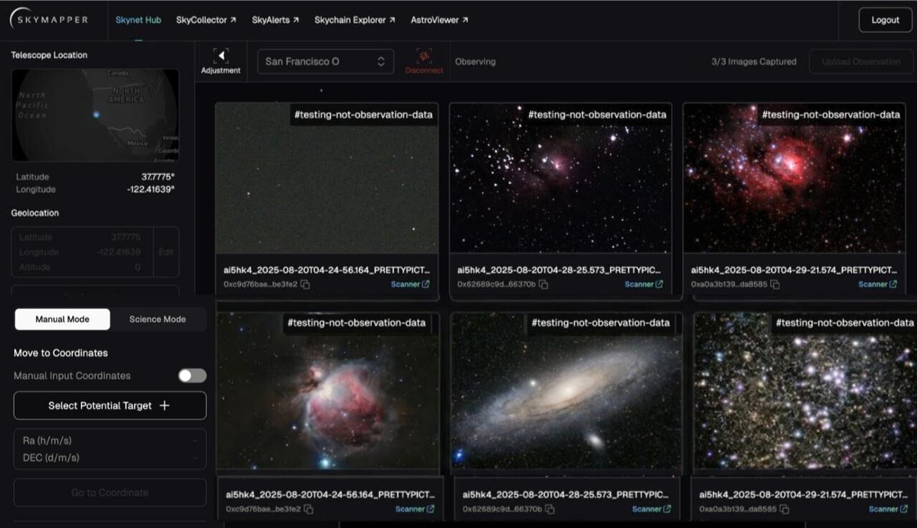Click Edit in the Geolocation panel
The height and width of the screenshot is (528, 917).
click(165, 252)
